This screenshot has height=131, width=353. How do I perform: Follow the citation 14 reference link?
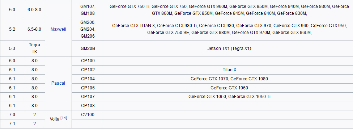(64, 118)
